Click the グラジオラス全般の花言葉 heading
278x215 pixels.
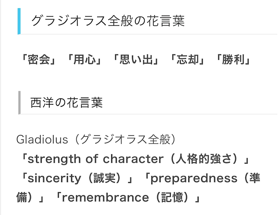click(108, 21)
